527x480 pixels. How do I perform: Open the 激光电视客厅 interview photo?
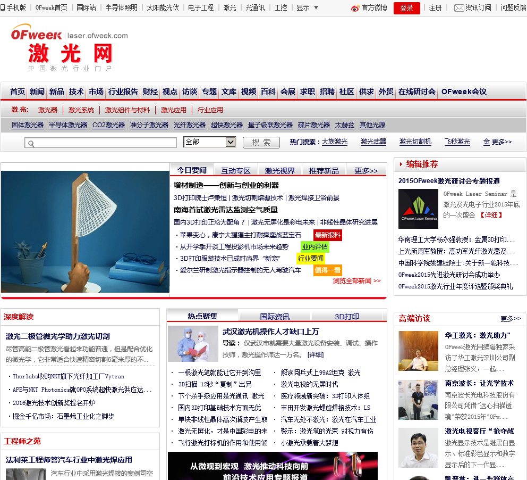pyautogui.click(x=418, y=448)
